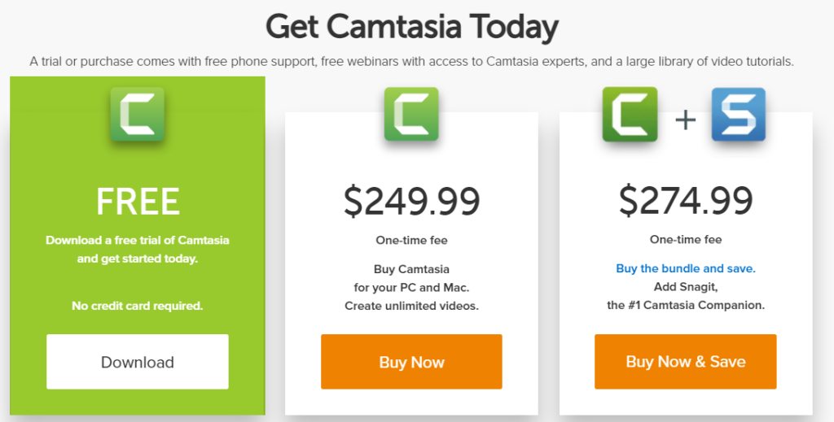The width and height of the screenshot is (834, 422).
Task: Open the "Buy the bundle and save." link
Action: click(686, 268)
